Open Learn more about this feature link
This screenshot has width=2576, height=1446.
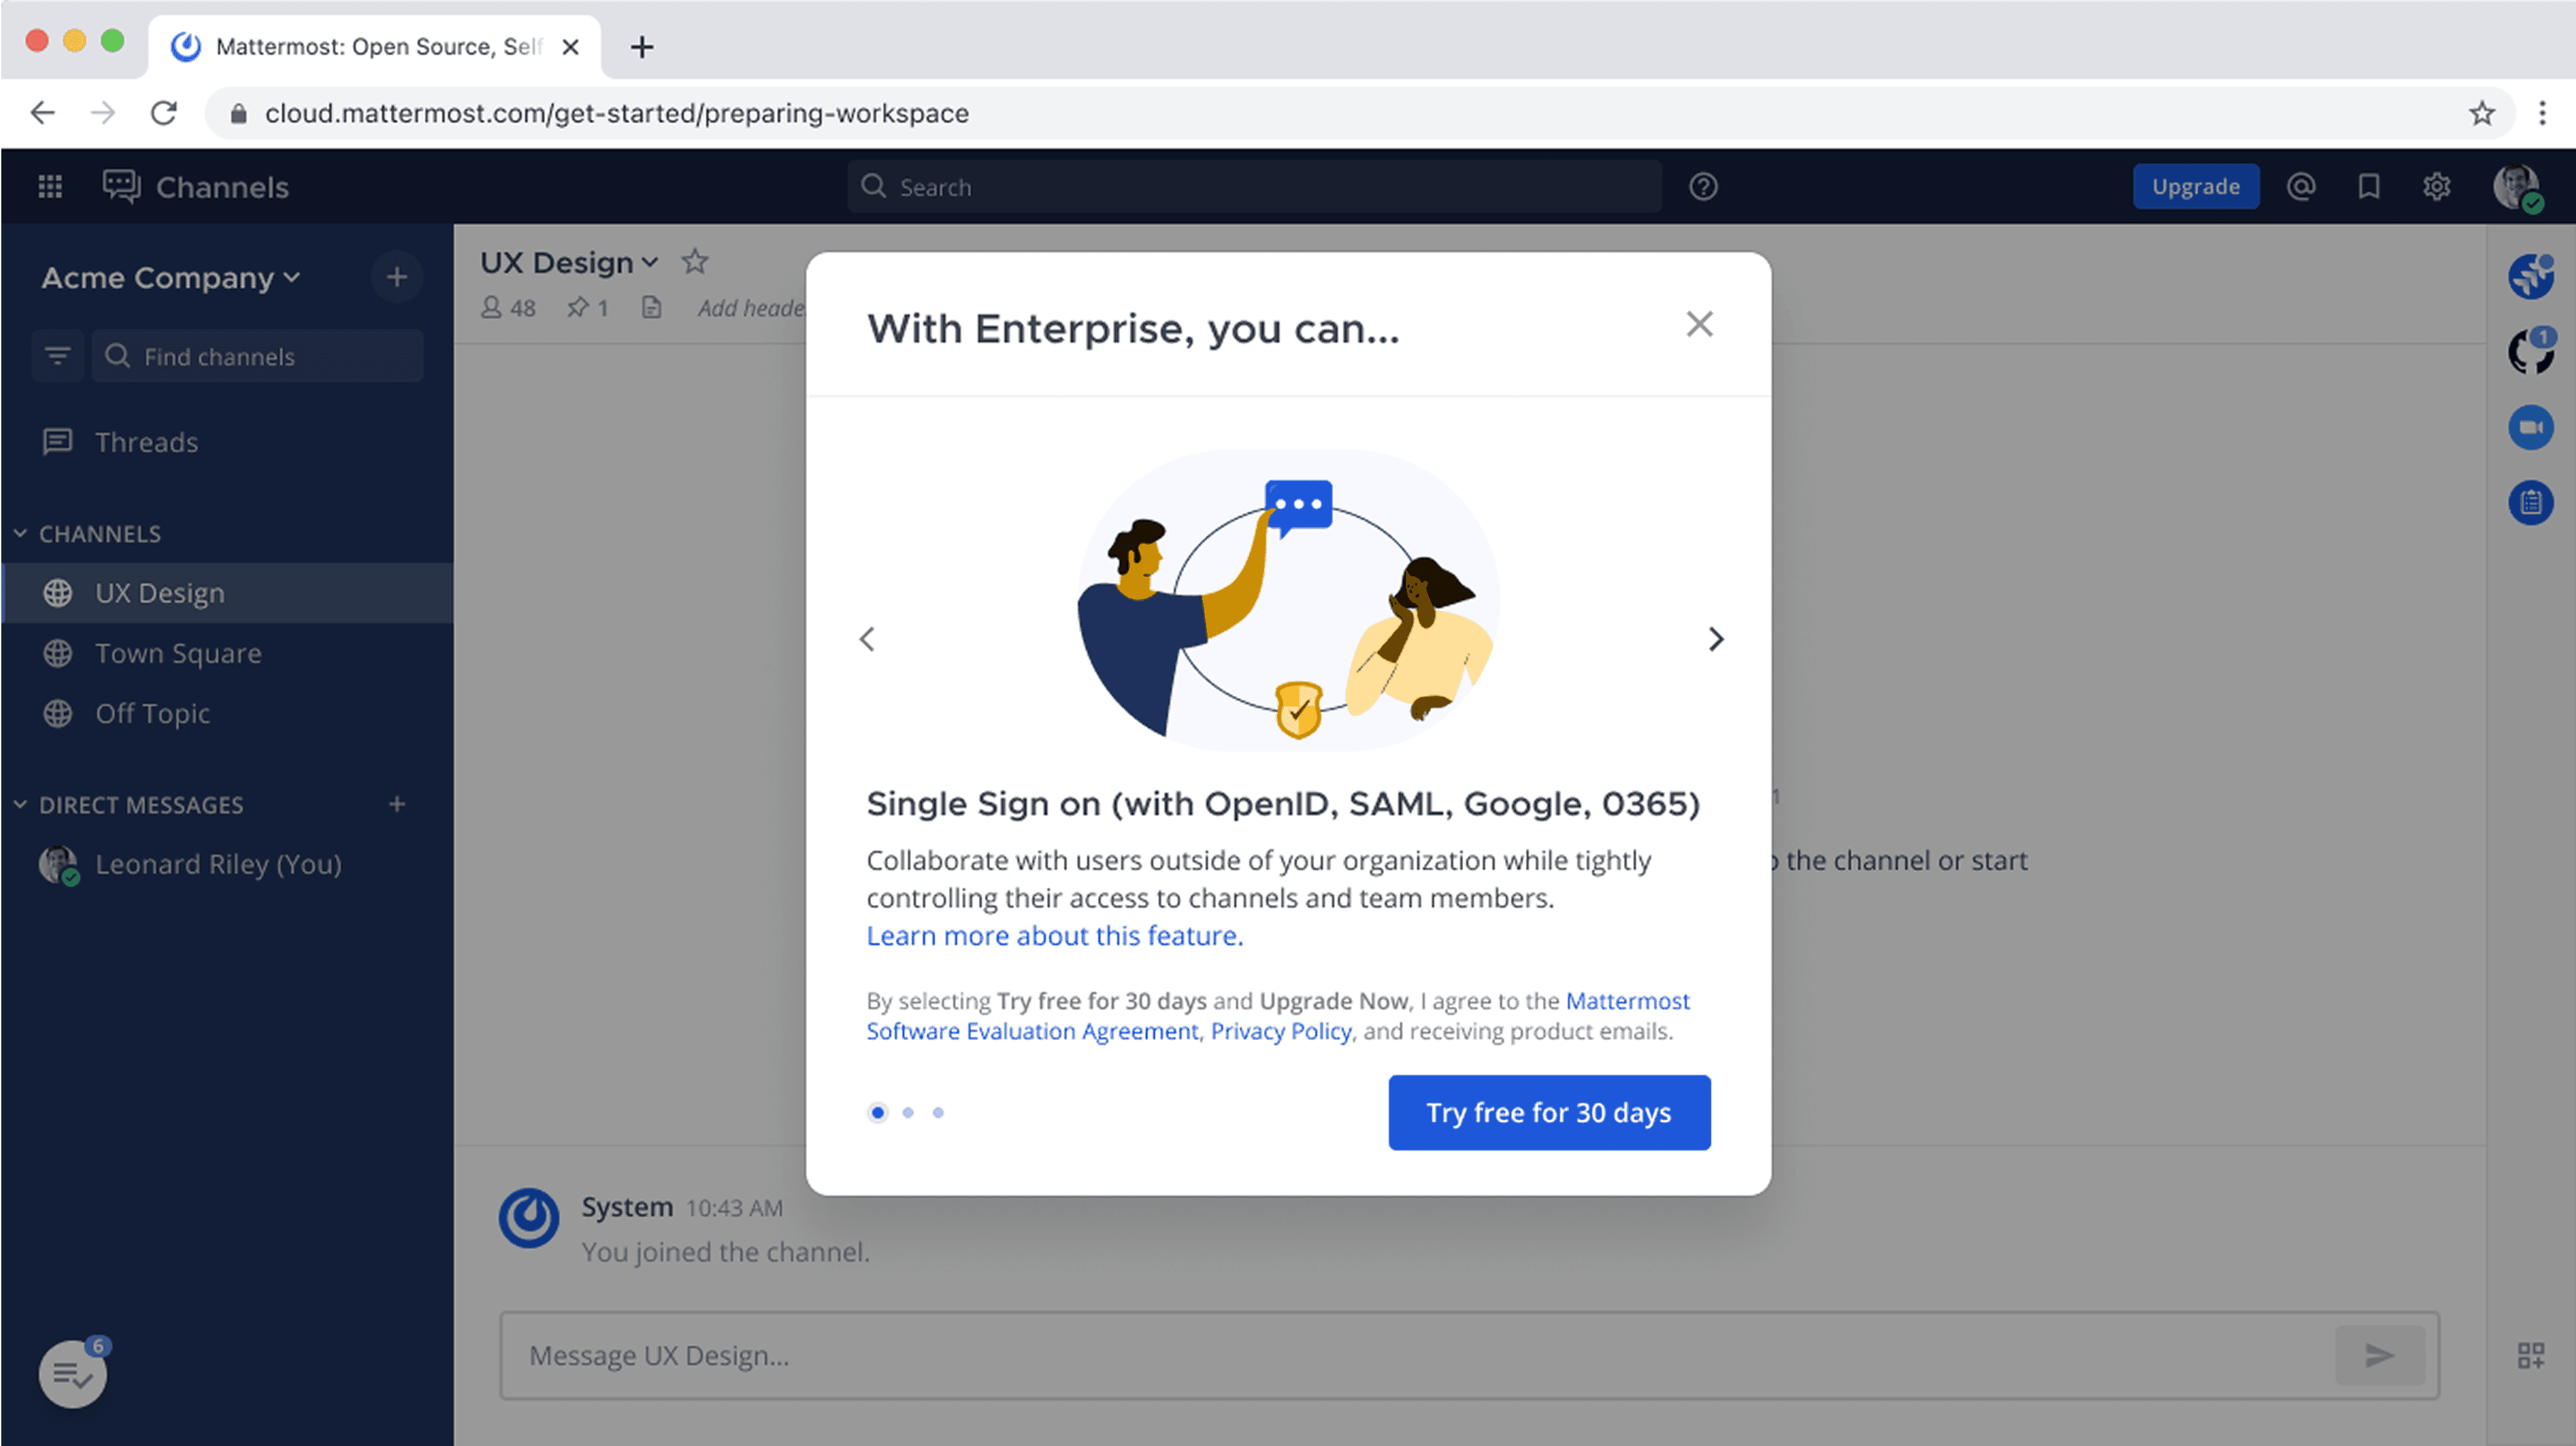(1054, 935)
